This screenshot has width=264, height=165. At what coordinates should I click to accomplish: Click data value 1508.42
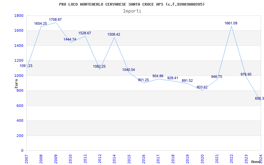(114, 35)
